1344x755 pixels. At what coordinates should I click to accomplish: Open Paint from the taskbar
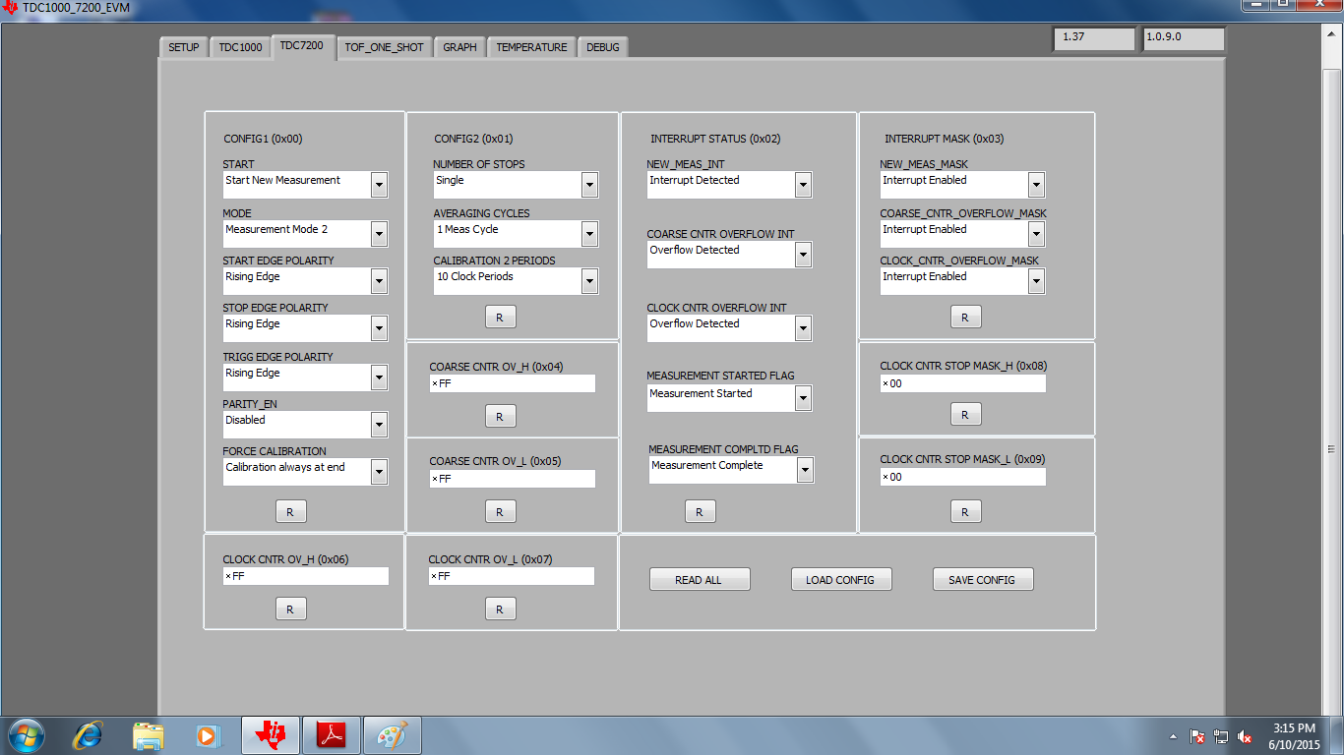pos(392,734)
